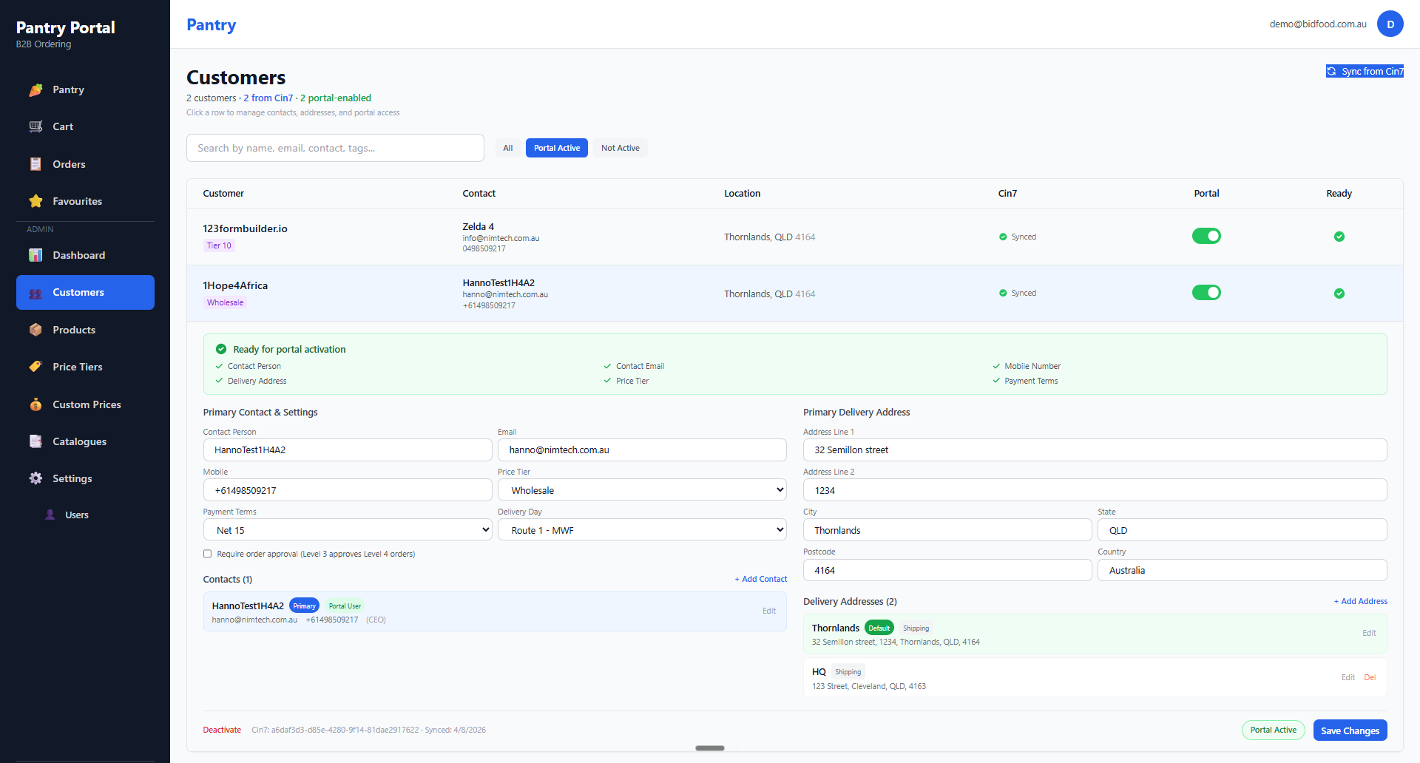Click the Address Line 1 field
Image resolution: width=1420 pixels, height=763 pixels.
coord(1095,450)
